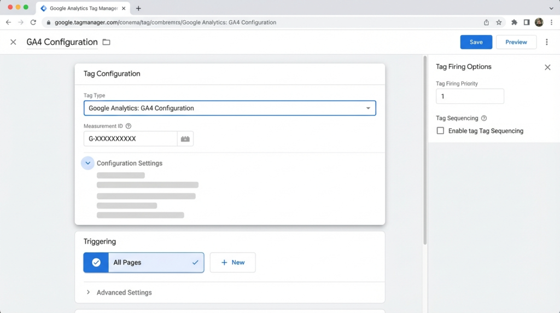
Task: Click the browser reload icon
Action: (x=33, y=22)
